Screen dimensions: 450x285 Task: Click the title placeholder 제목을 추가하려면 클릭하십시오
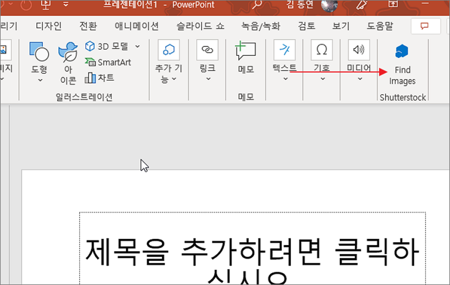[252, 248]
